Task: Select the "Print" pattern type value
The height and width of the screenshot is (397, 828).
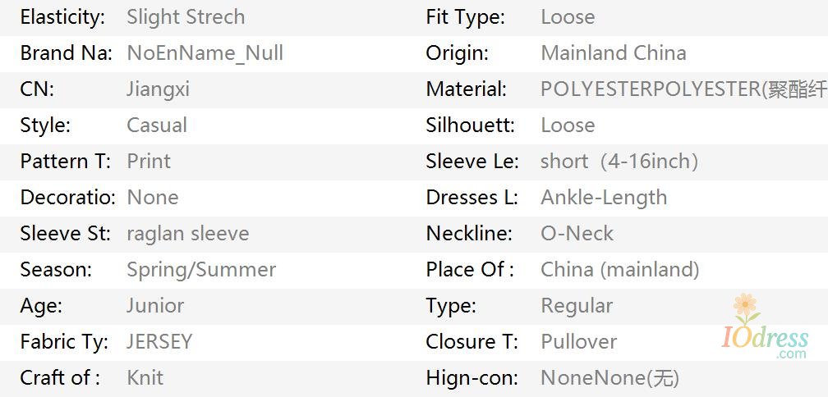Action: [x=149, y=162]
